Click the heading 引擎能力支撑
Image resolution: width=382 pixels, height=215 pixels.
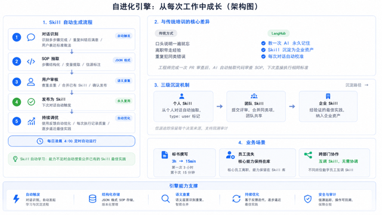[183, 186]
